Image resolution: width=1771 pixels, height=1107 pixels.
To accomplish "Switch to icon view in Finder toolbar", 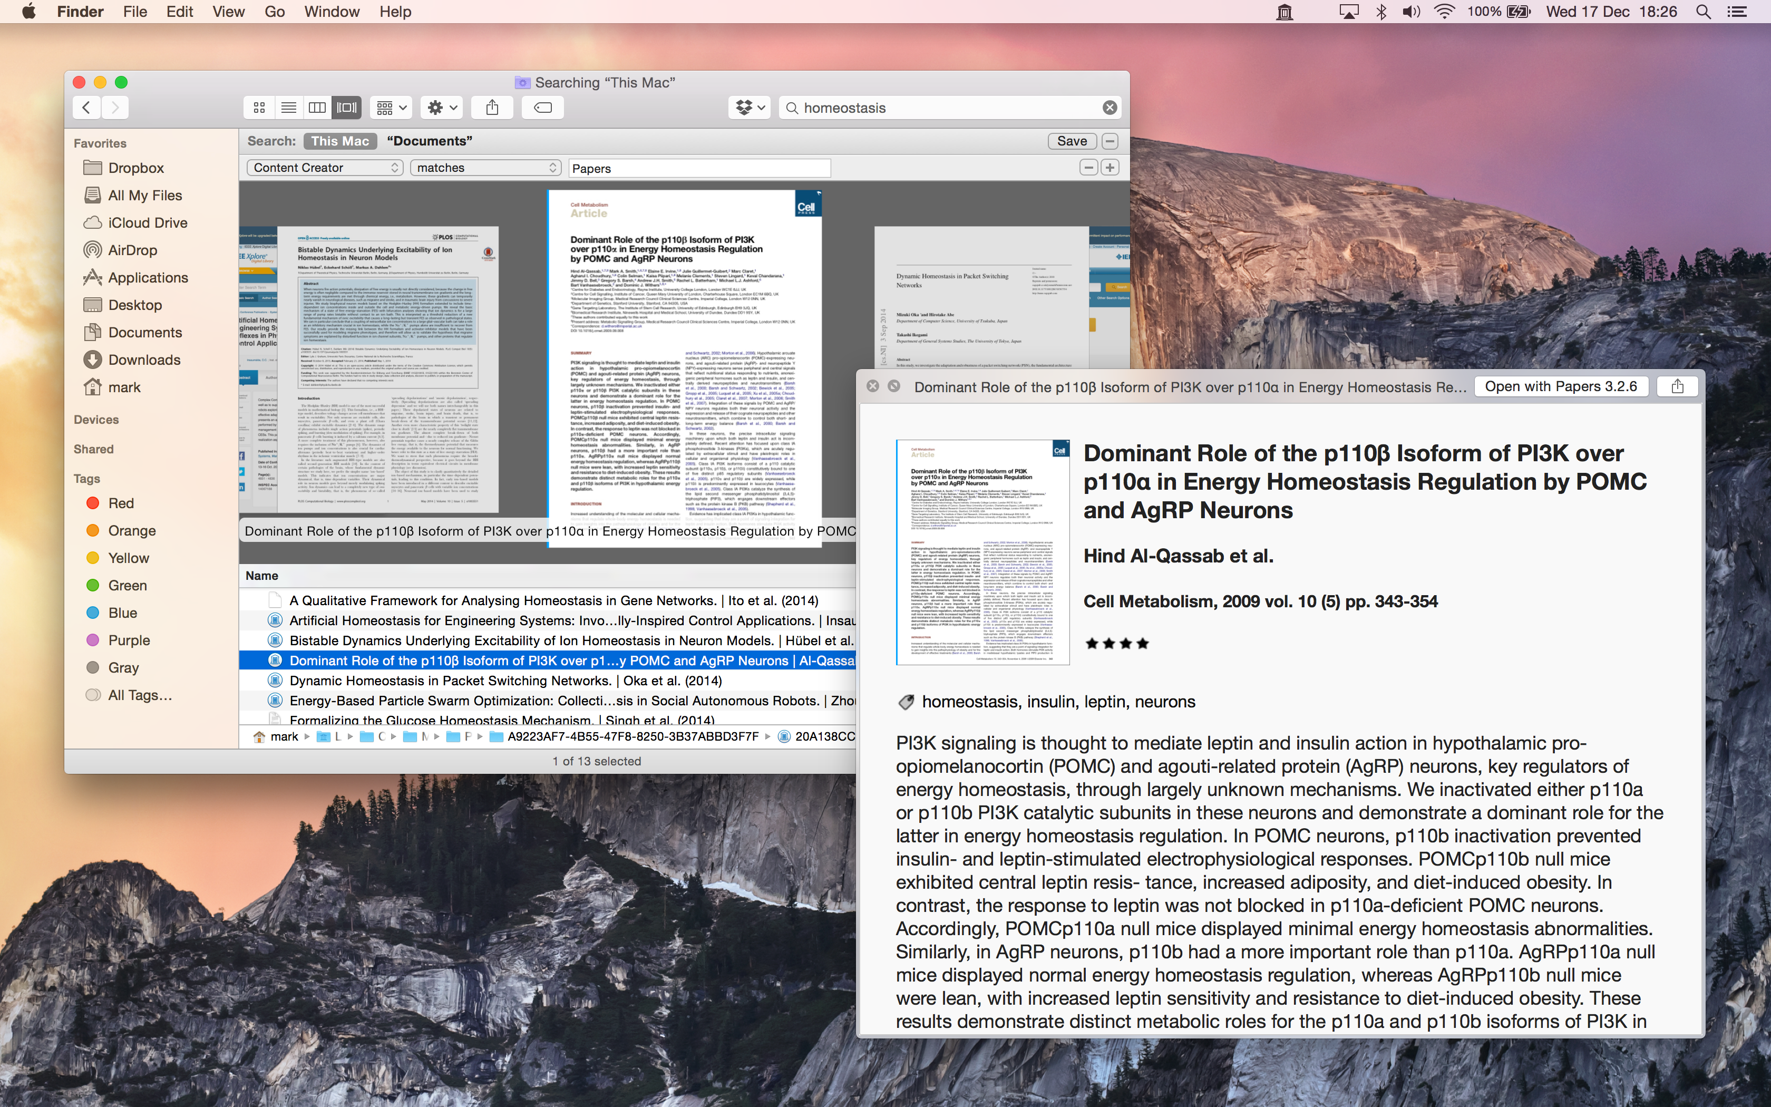I will click(259, 108).
